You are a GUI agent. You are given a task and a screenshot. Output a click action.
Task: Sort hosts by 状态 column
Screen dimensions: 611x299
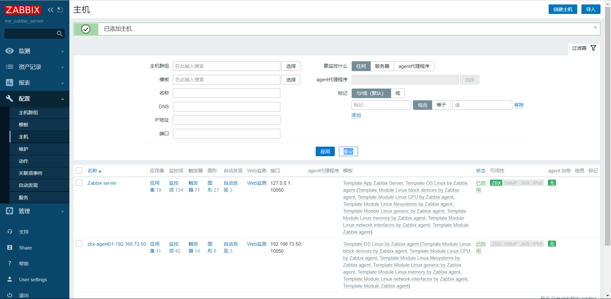[481, 171]
